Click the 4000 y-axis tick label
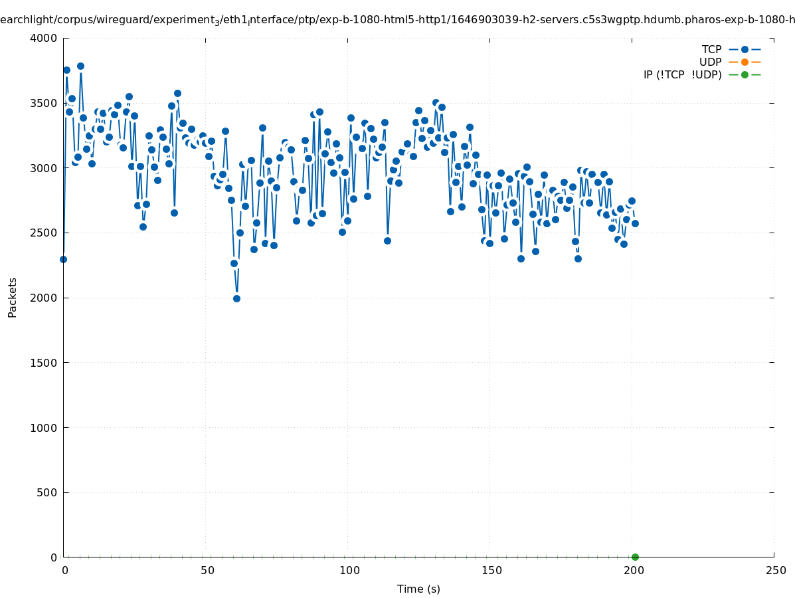 tap(43, 38)
